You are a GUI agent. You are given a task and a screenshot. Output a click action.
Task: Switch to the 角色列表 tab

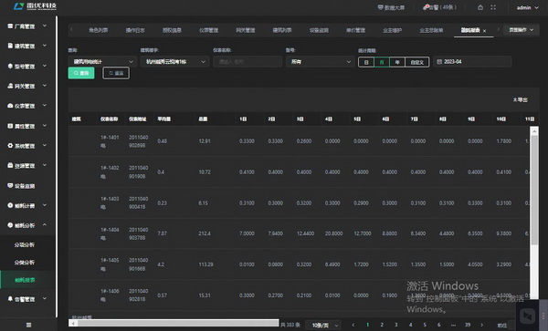[99, 30]
